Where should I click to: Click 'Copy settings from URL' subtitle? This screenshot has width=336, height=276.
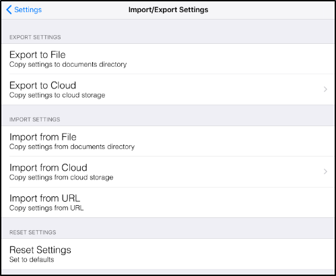pyautogui.click(x=46, y=208)
